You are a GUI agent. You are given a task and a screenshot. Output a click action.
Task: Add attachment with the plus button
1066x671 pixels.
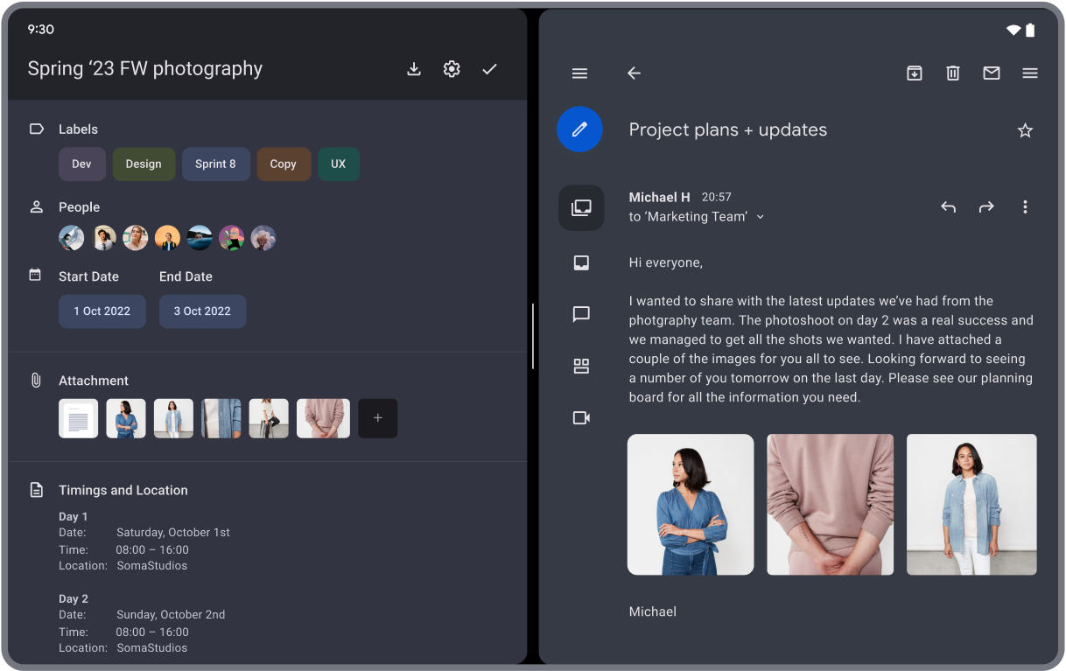[x=377, y=418]
